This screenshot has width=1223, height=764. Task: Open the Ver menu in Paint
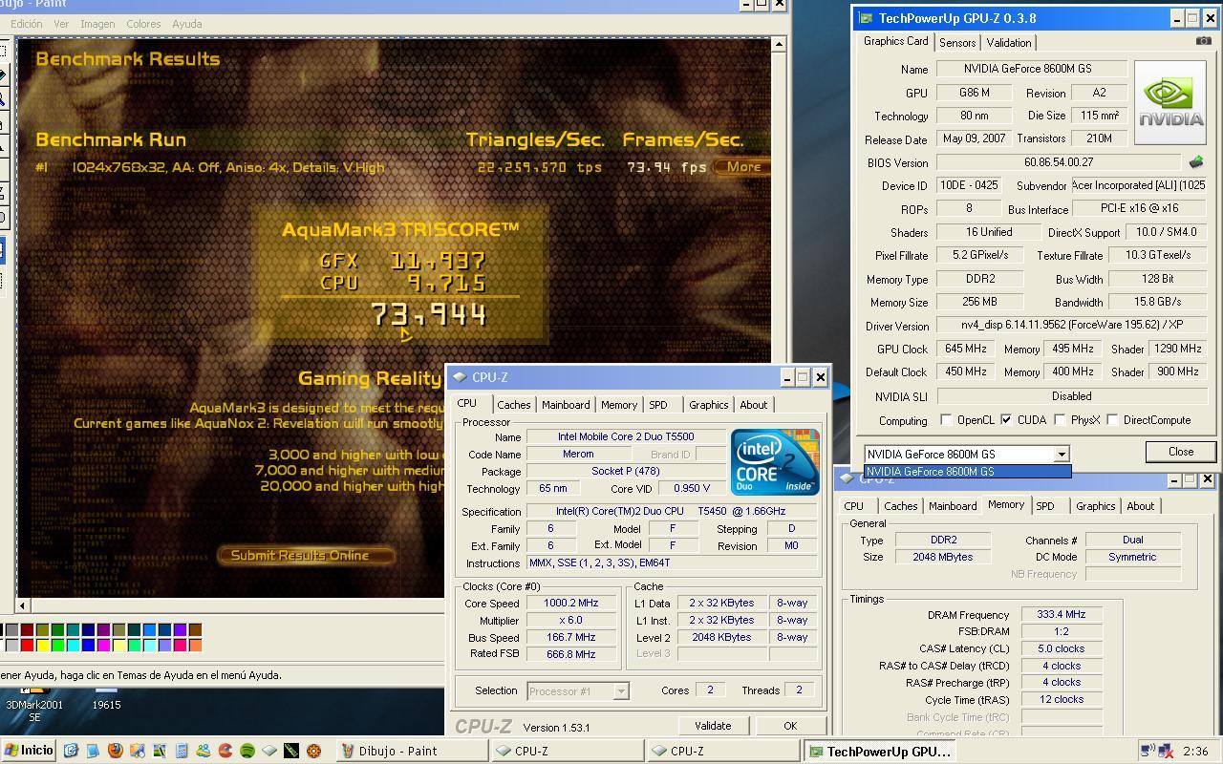pyautogui.click(x=61, y=24)
